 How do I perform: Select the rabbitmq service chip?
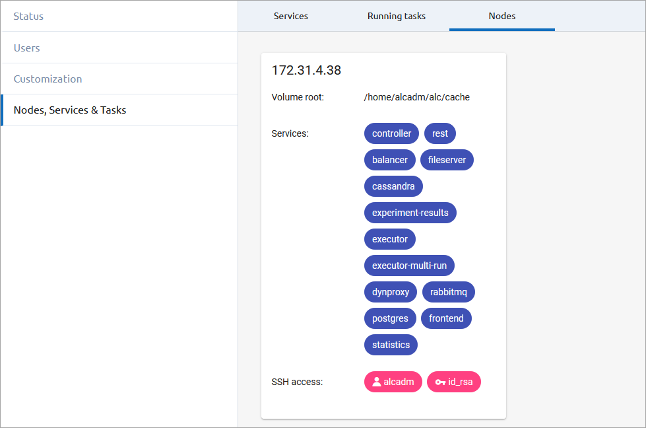point(449,292)
